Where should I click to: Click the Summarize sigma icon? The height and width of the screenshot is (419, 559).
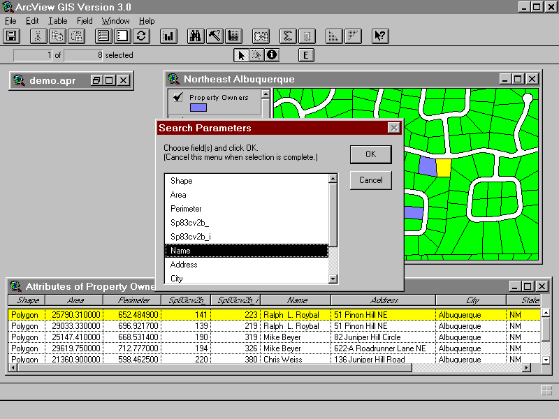(x=288, y=36)
